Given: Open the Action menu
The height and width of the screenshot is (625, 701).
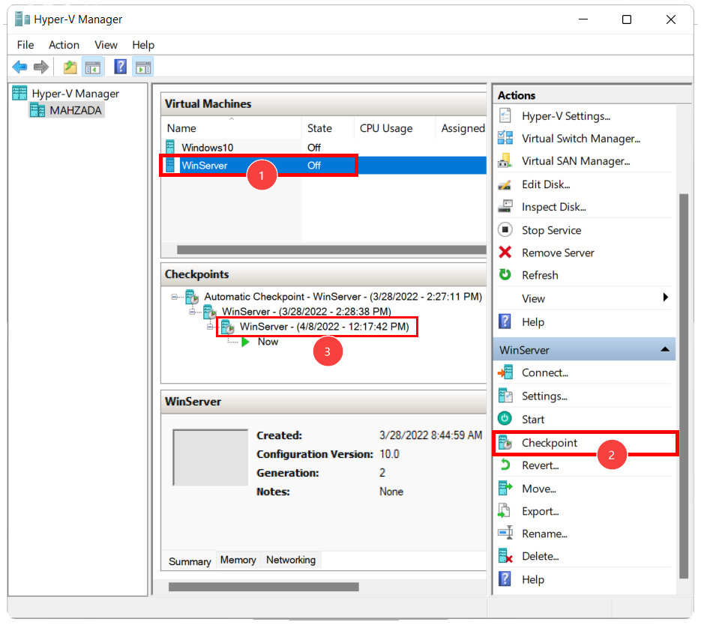Looking at the screenshot, I should coord(64,45).
